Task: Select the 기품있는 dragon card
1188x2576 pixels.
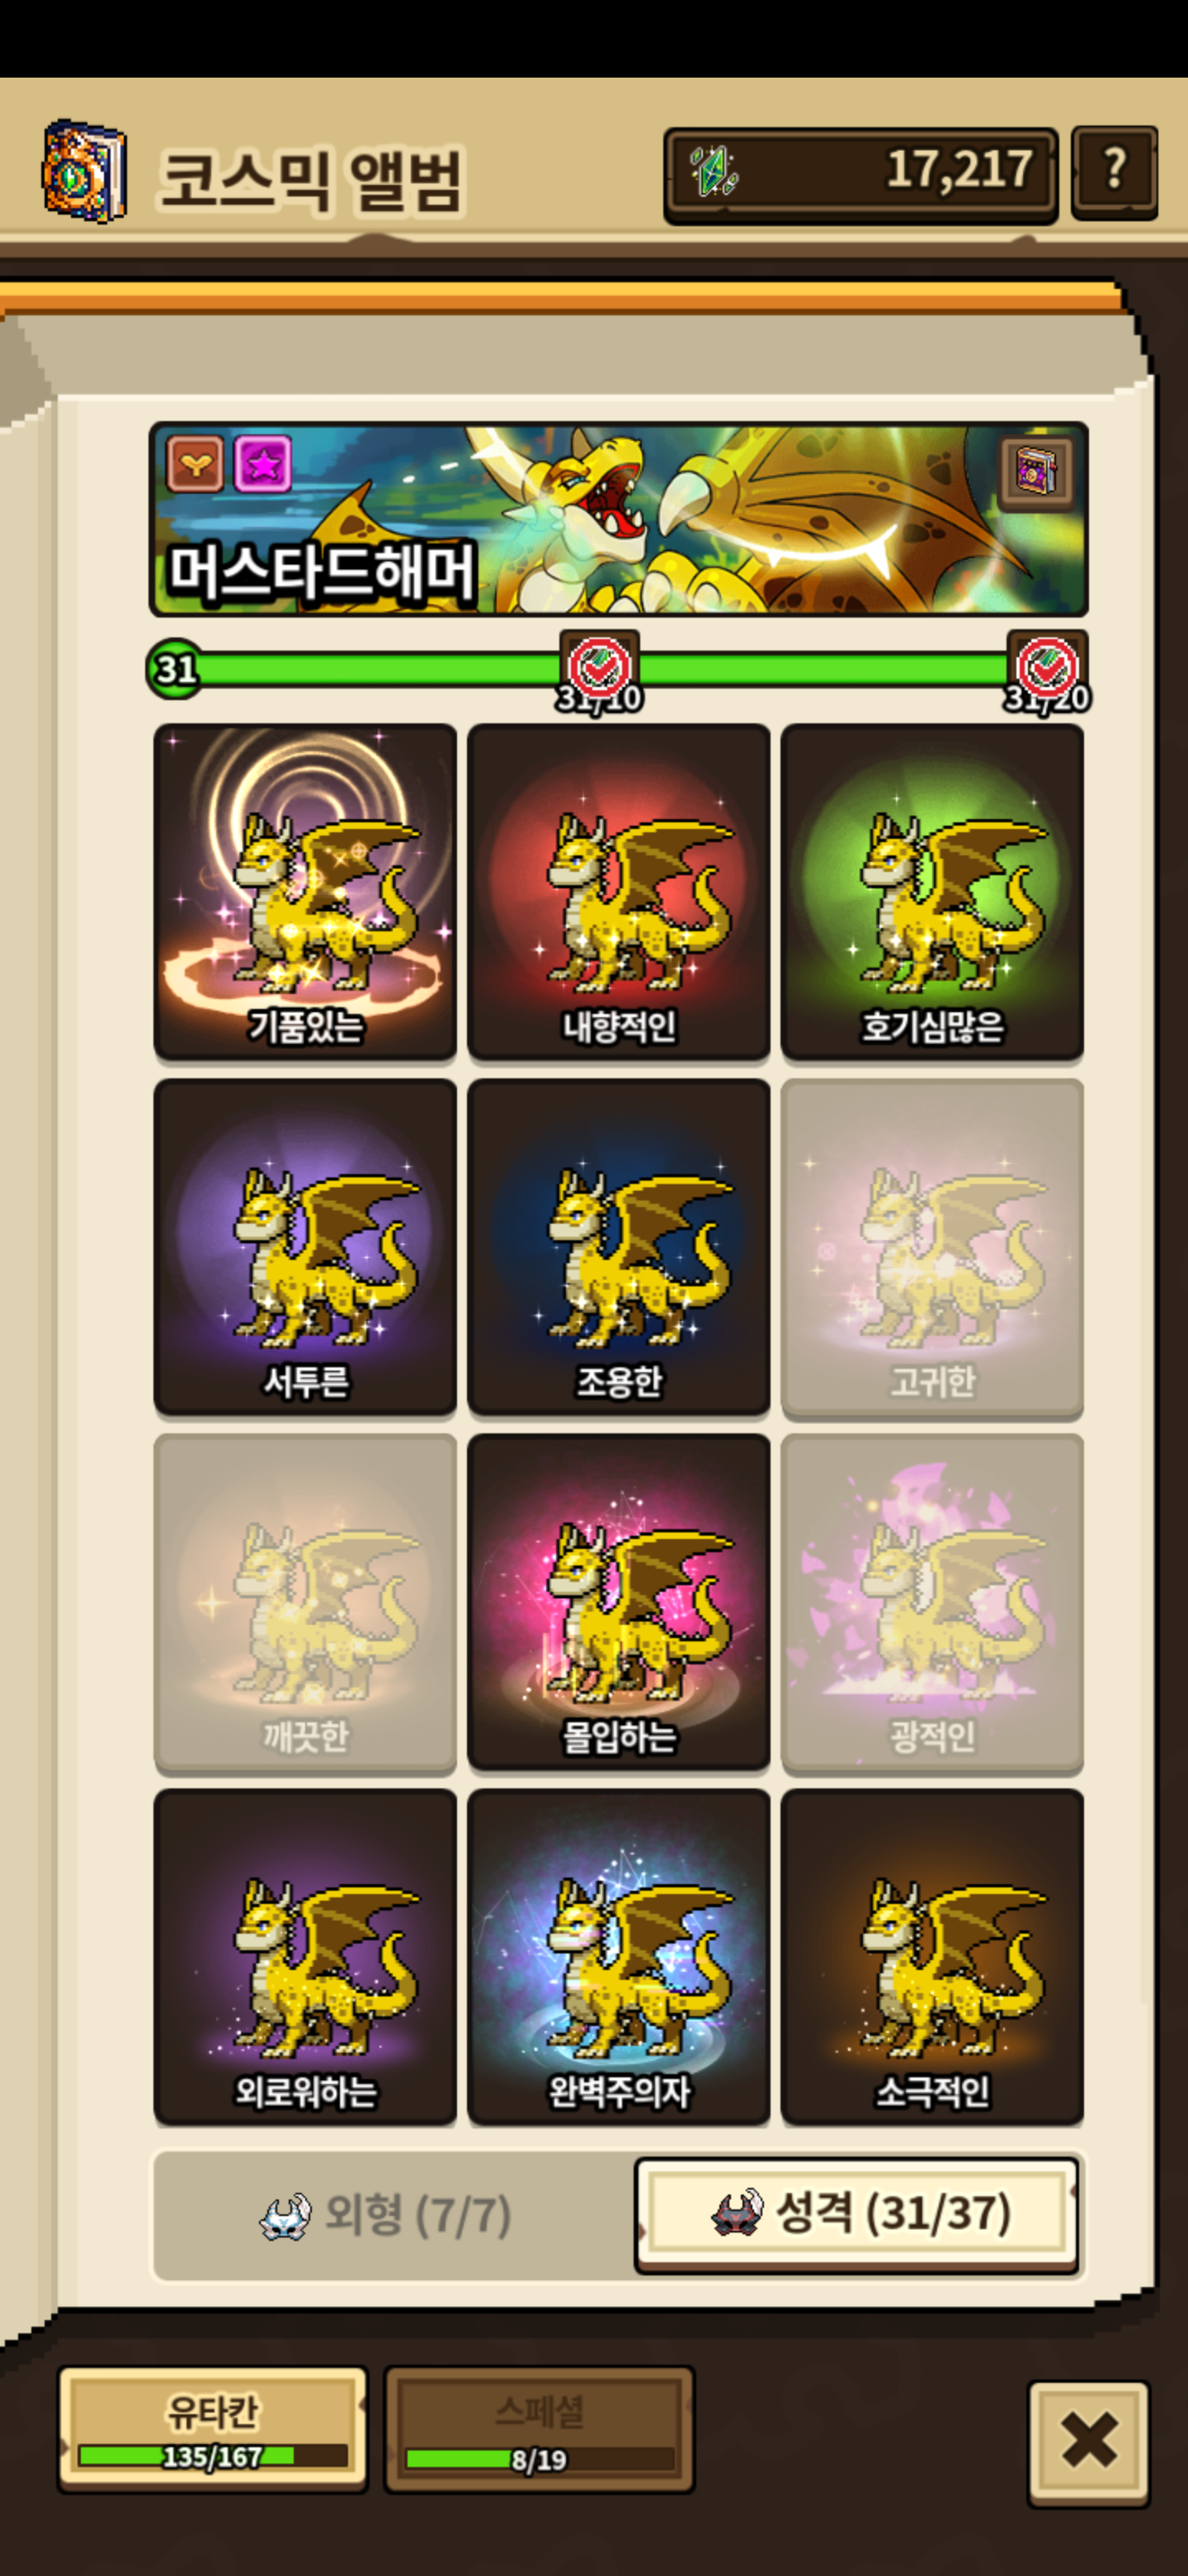Action: (x=304, y=891)
